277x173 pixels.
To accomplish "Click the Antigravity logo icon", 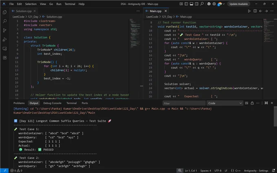I will [4, 4].
